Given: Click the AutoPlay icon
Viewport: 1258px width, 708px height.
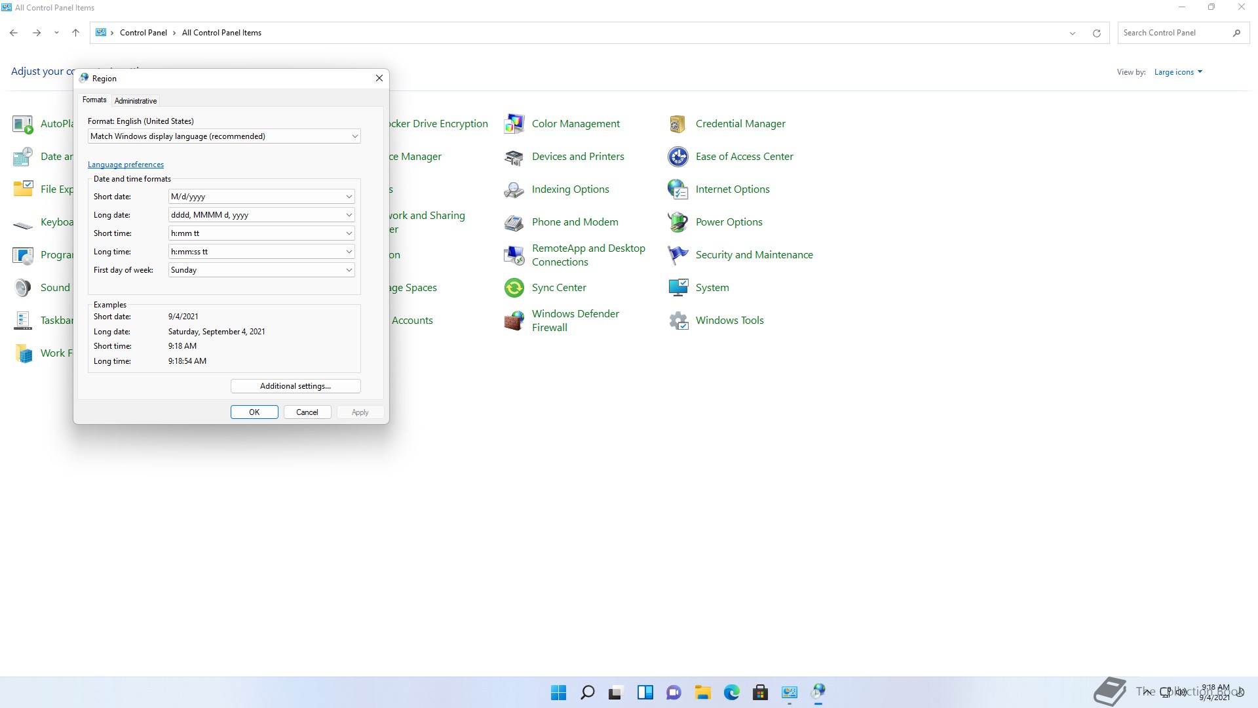Looking at the screenshot, I should point(23,124).
